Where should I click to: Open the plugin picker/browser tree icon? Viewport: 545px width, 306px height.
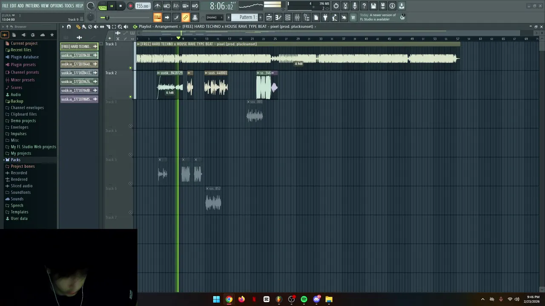307,17
